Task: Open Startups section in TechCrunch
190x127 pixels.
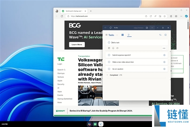Action: [x=61, y=73]
